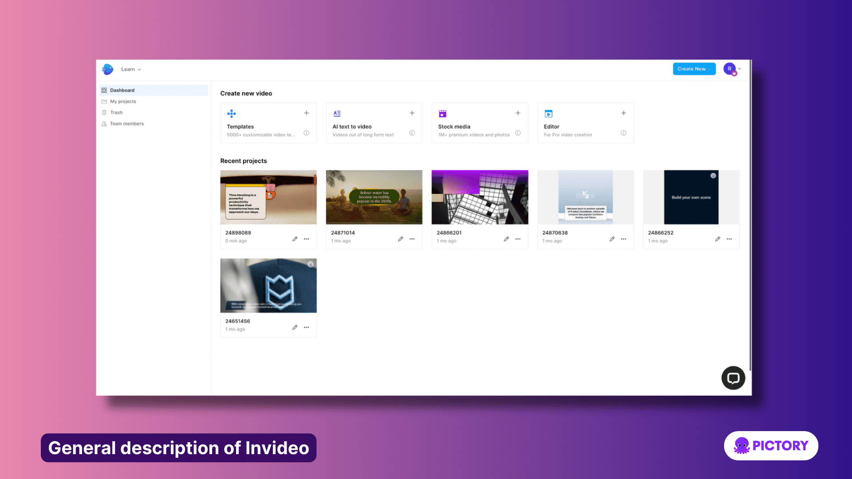Open the Learn dropdown menu
The width and height of the screenshot is (852, 479).
131,69
